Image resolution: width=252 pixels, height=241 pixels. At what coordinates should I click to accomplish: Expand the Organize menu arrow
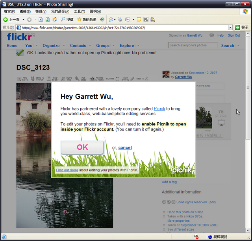pyautogui.click(x=64, y=46)
